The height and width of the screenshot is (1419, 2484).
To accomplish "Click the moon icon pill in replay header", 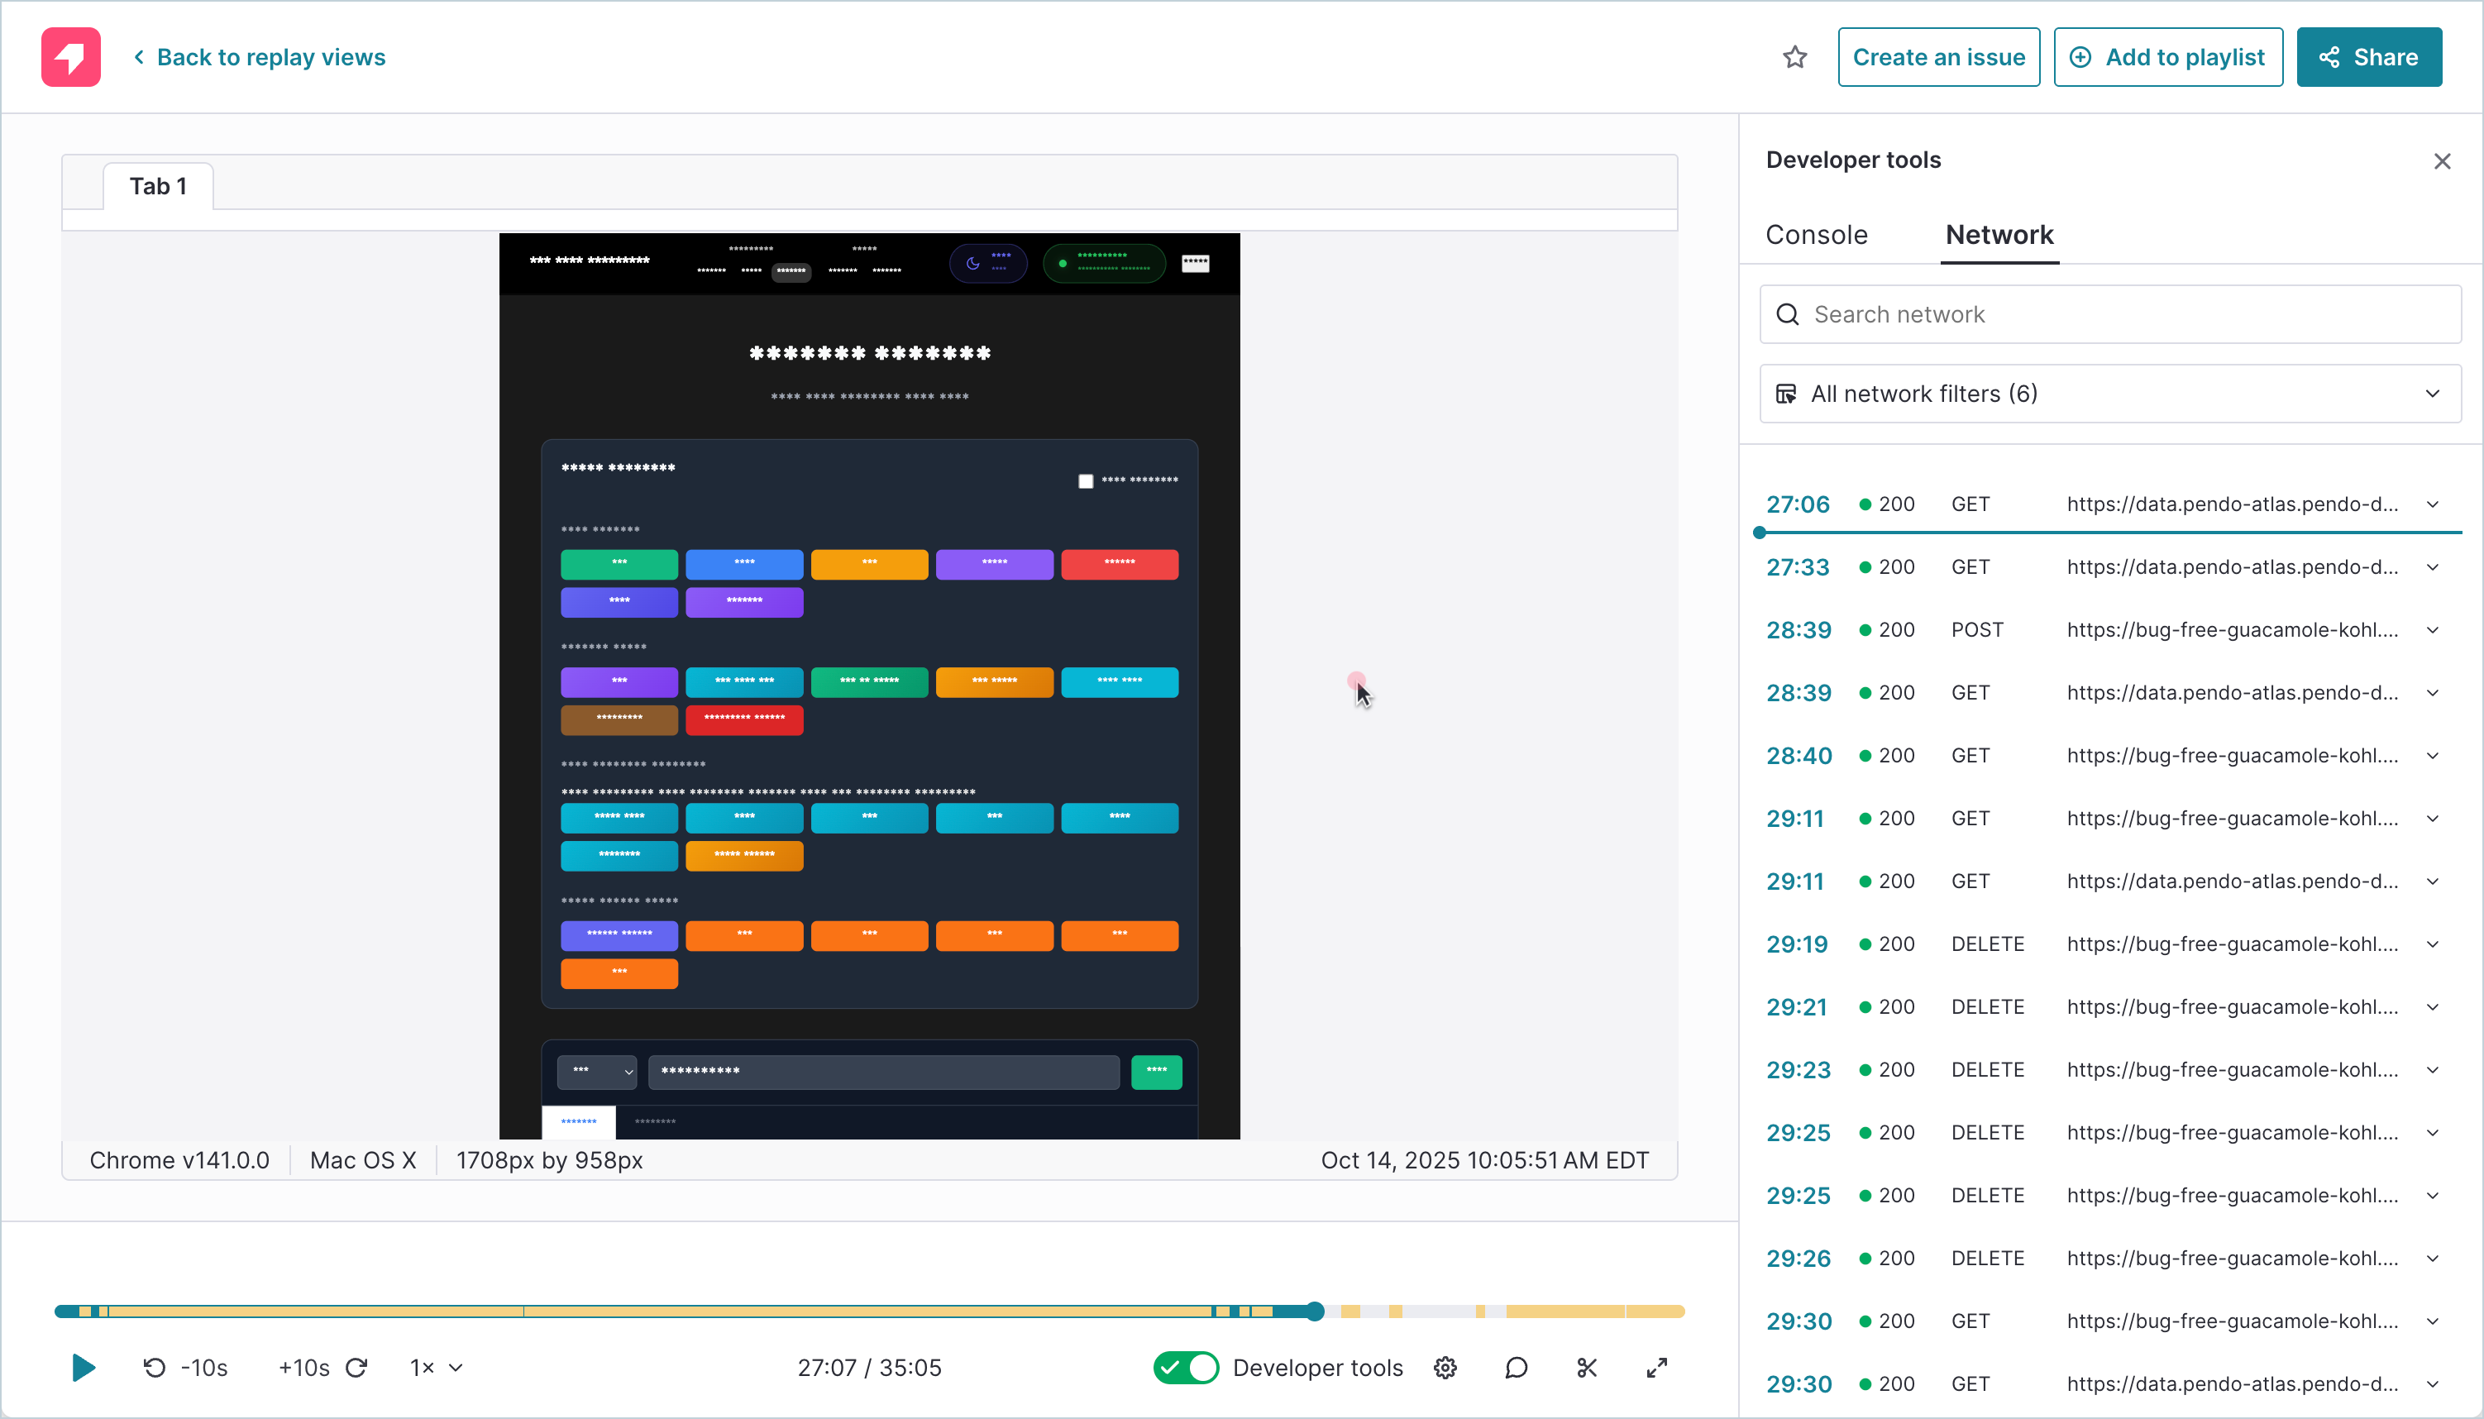I will [987, 263].
